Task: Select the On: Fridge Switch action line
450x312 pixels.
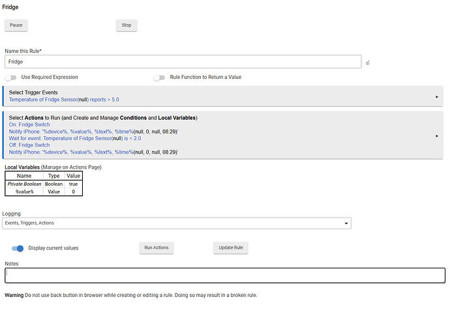Action: [x=29, y=124]
